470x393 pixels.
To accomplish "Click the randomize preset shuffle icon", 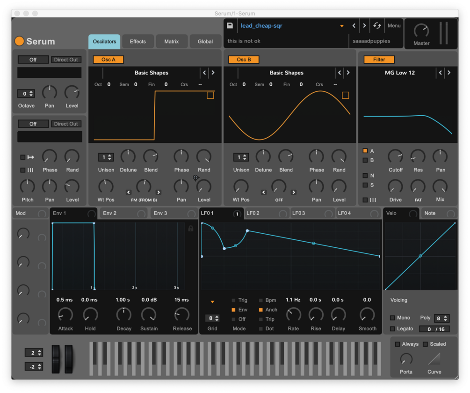I will tap(377, 25).
